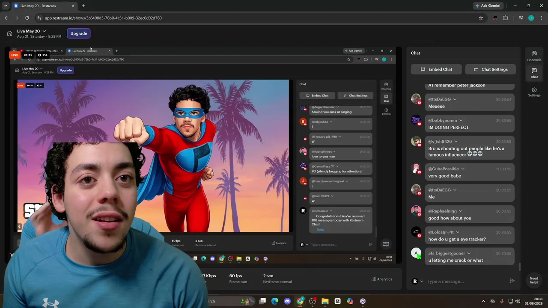Expand options for @CubePossible's message
Screen dimensions: 548x308
pos(463,169)
